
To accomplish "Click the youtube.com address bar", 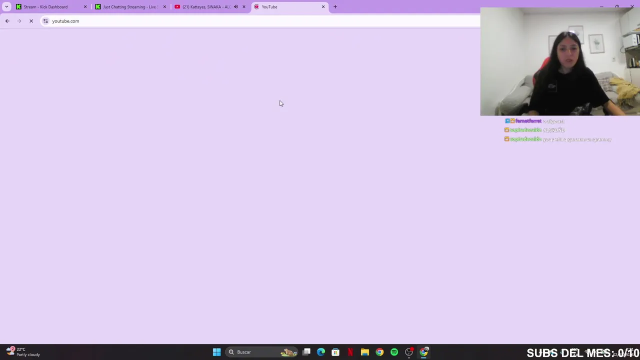I will coord(260,21).
